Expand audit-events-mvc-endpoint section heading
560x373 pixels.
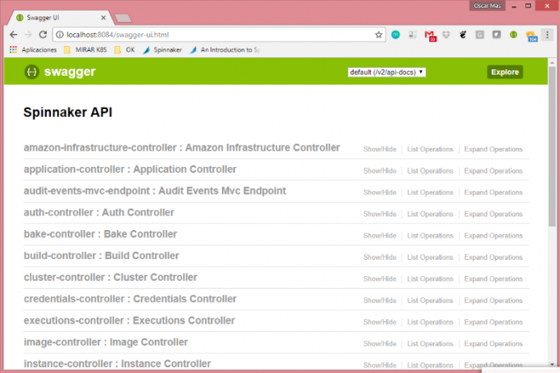click(155, 191)
